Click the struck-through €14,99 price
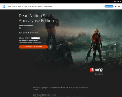Viewport: 122px width, 97px height. tap(28, 38)
